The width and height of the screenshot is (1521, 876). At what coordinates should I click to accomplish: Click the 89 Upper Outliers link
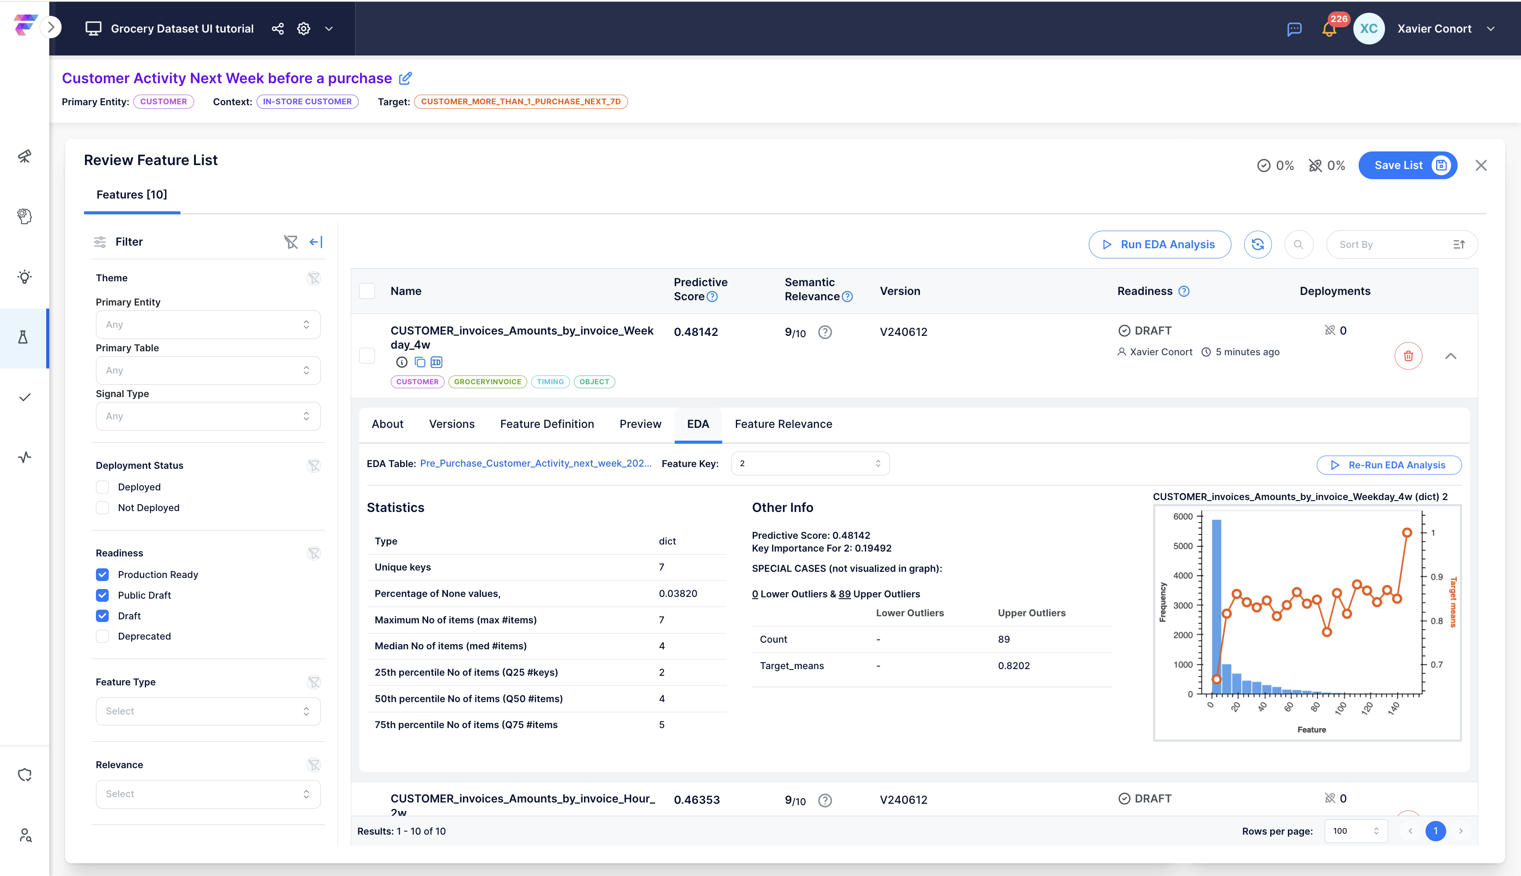[845, 594]
